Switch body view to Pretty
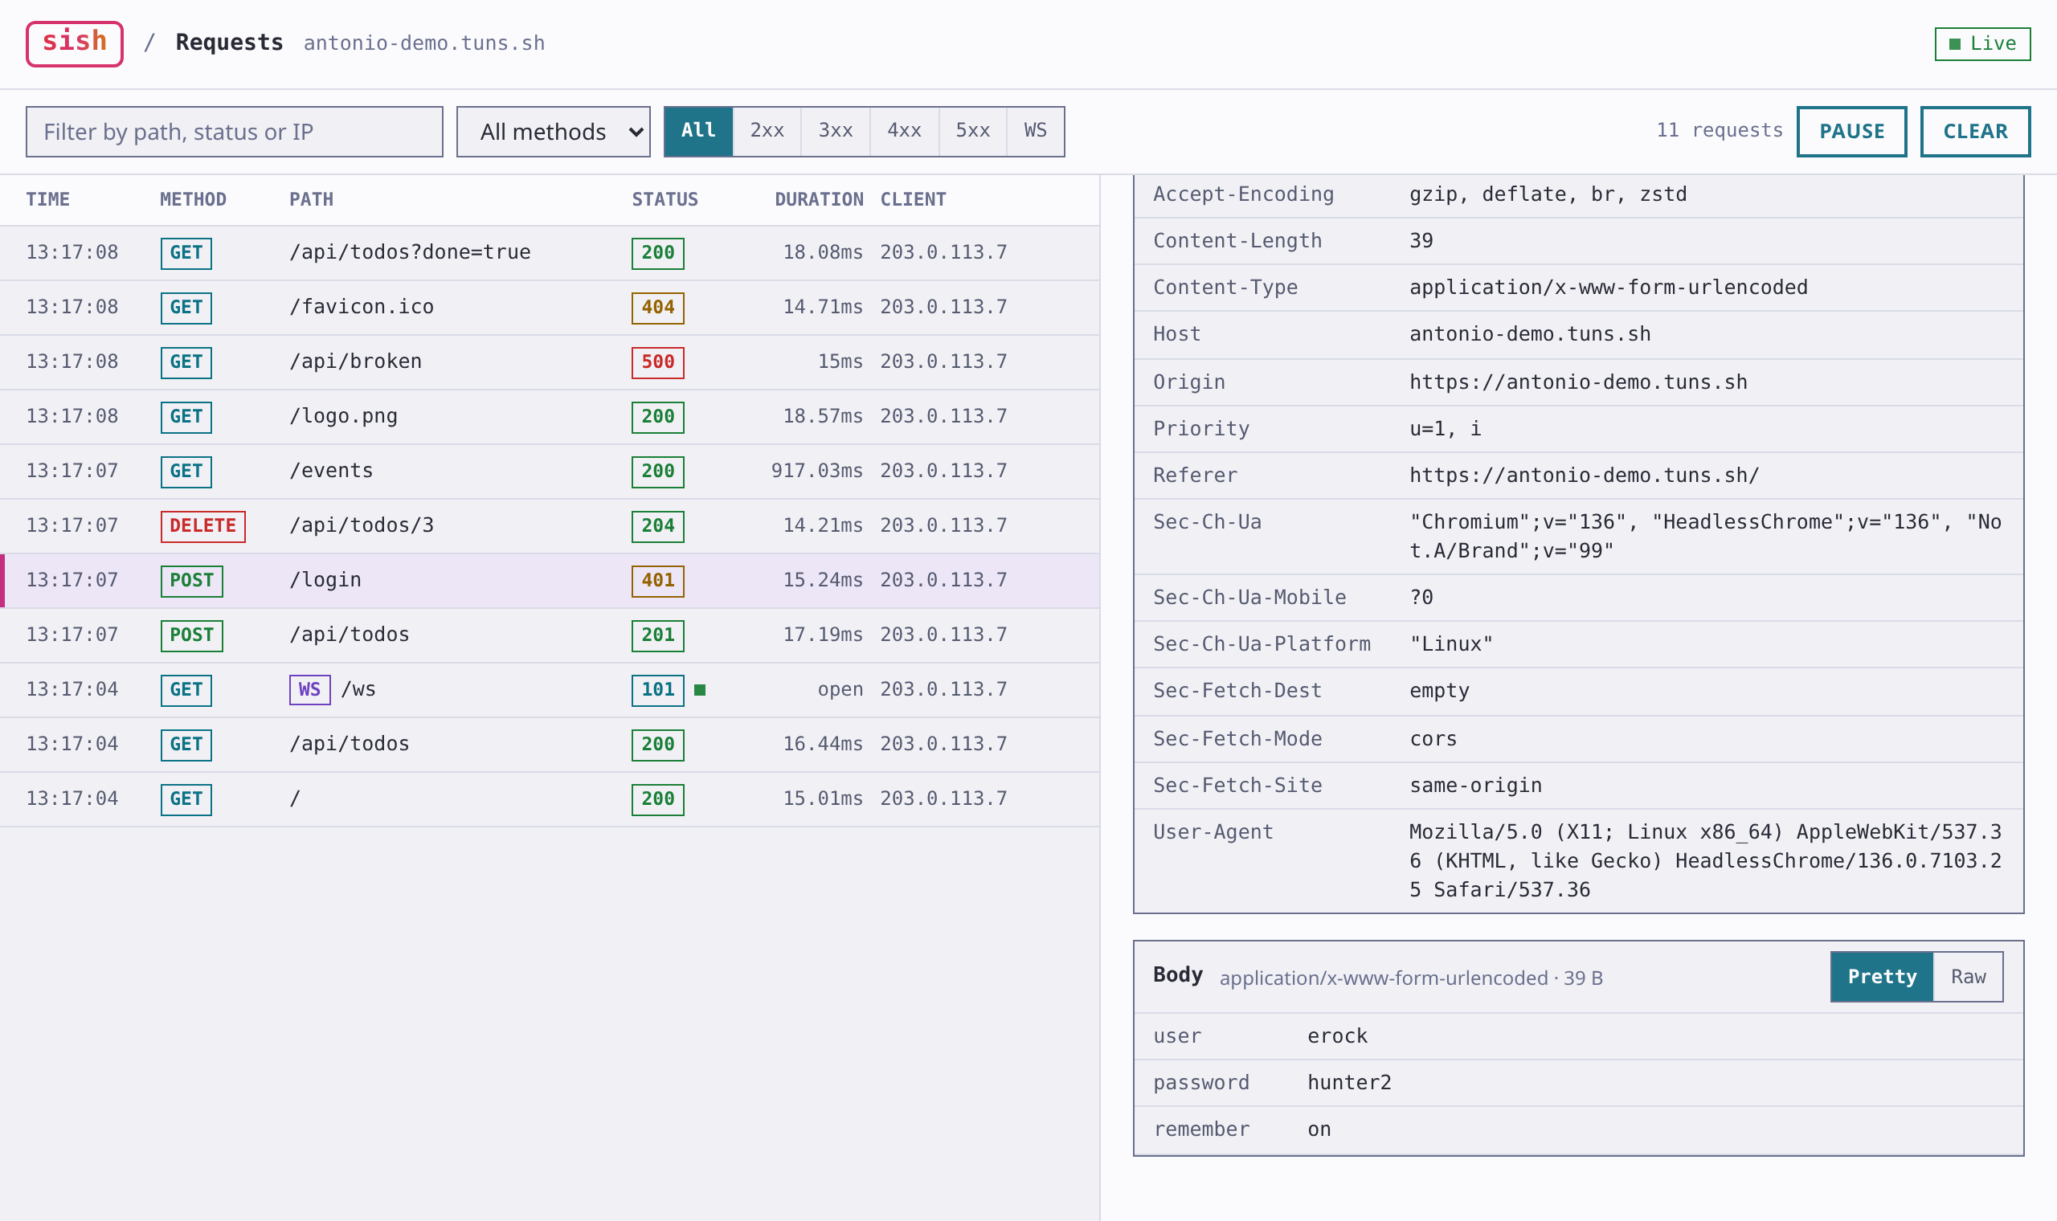 pyautogui.click(x=1882, y=977)
